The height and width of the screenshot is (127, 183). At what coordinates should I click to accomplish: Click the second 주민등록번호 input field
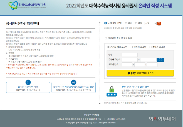148,60
